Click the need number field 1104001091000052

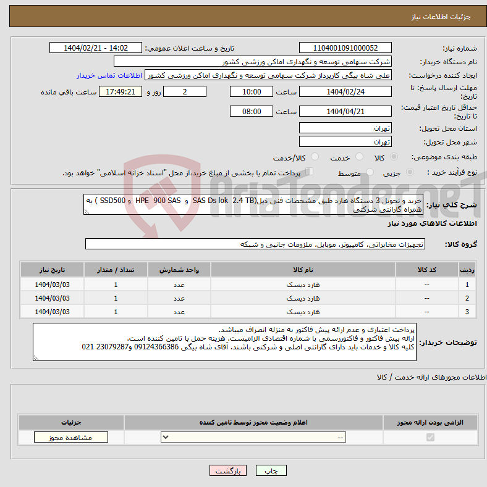click(345, 48)
